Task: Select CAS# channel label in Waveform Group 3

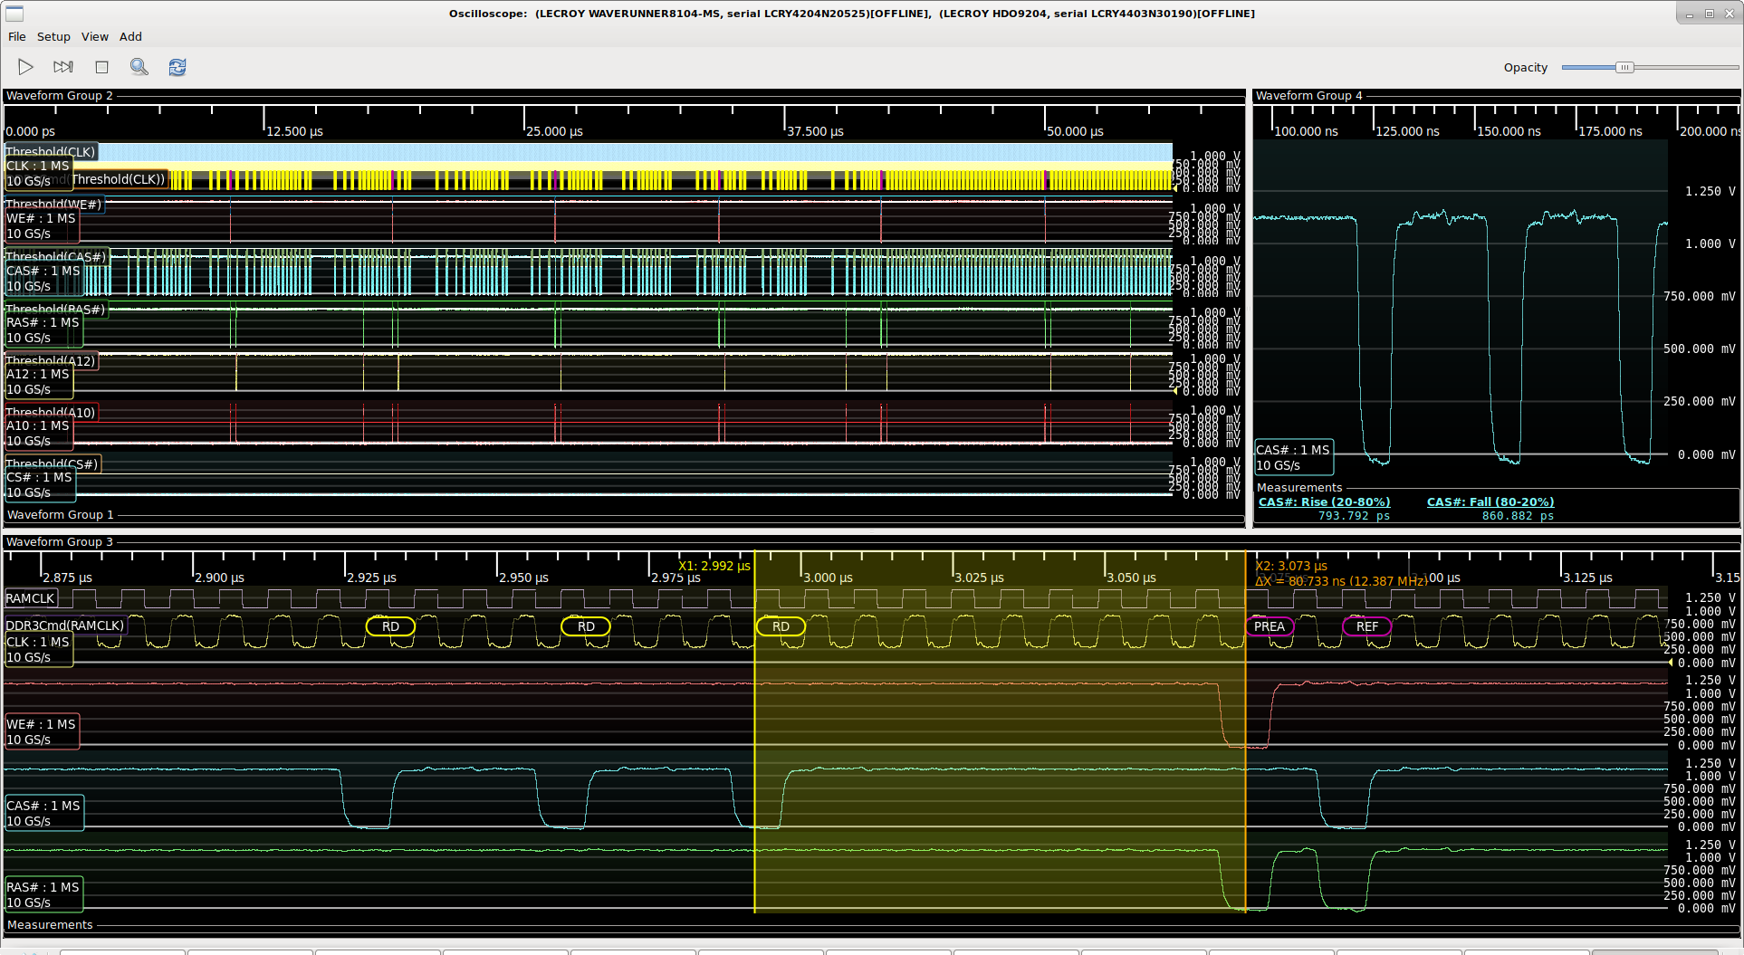Action: [x=43, y=813]
